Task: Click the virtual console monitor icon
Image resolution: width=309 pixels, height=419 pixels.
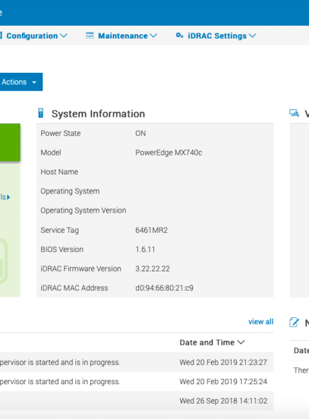Action: (294, 113)
